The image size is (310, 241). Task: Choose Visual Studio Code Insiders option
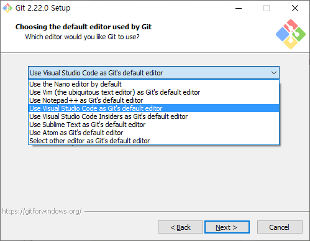pos(153,116)
